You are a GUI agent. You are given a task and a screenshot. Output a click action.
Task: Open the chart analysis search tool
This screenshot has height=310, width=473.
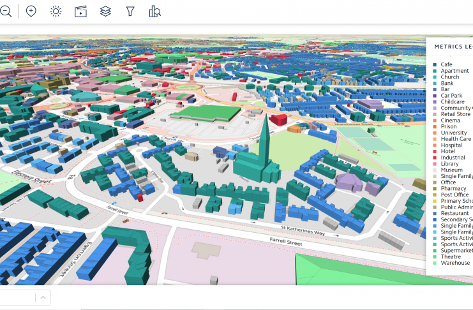[154, 11]
